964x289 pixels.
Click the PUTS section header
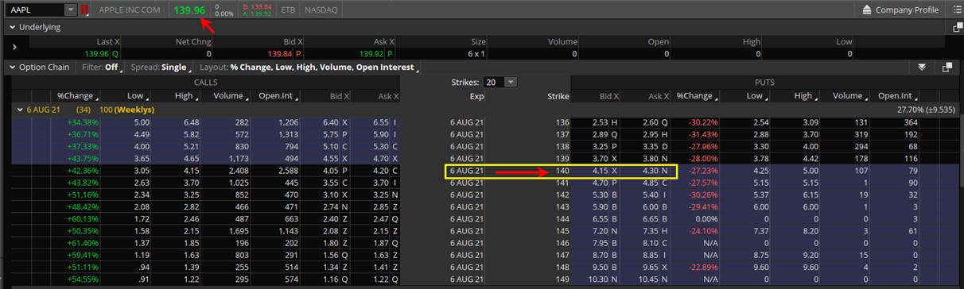pos(764,82)
